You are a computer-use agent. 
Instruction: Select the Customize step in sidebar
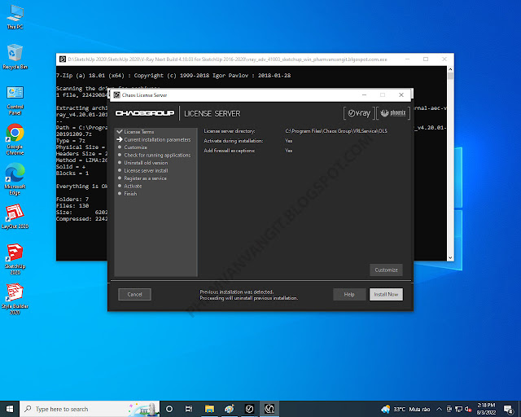(x=136, y=147)
